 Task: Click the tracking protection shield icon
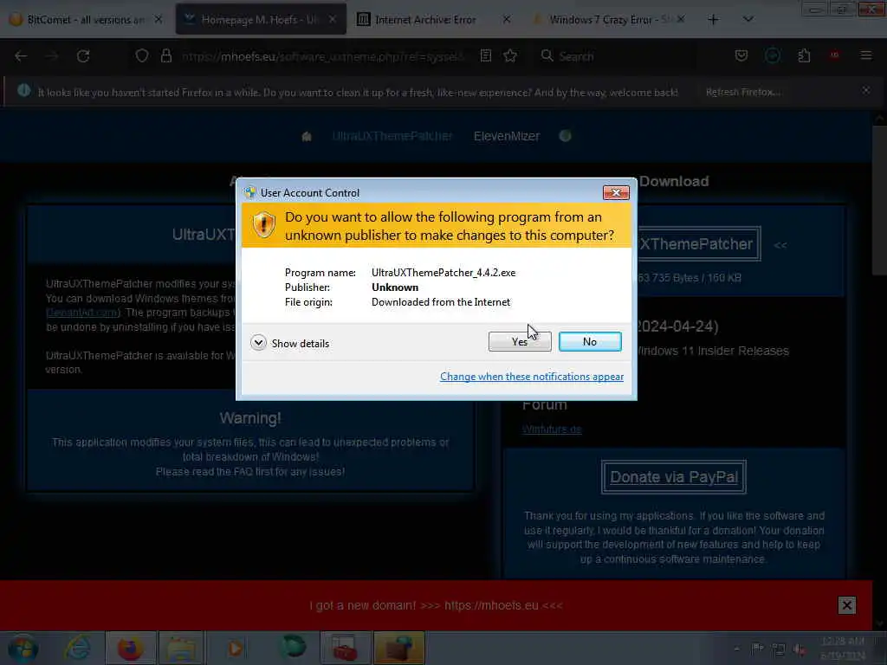point(142,56)
